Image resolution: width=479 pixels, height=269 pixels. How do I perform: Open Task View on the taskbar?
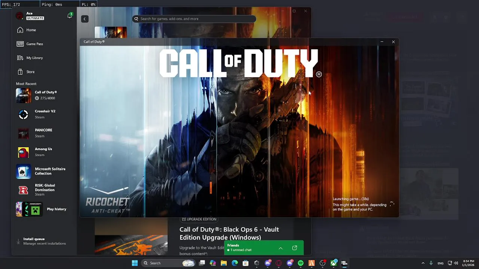[202, 263]
